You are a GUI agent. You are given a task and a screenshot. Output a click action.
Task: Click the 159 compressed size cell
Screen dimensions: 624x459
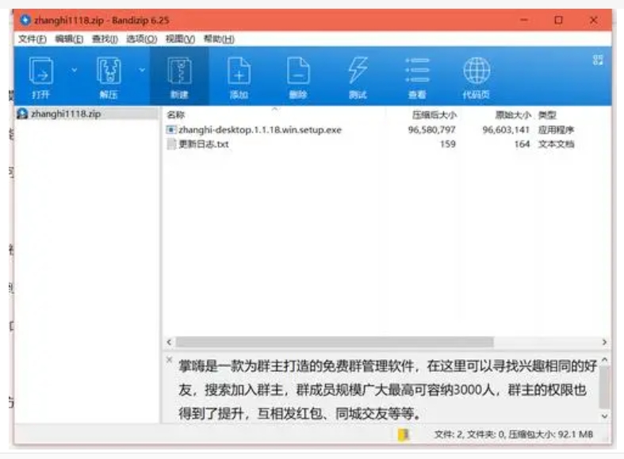tap(448, 144)
